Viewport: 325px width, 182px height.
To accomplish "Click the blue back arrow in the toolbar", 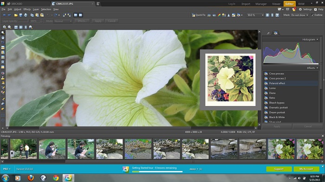I will [x=5, y=15].
